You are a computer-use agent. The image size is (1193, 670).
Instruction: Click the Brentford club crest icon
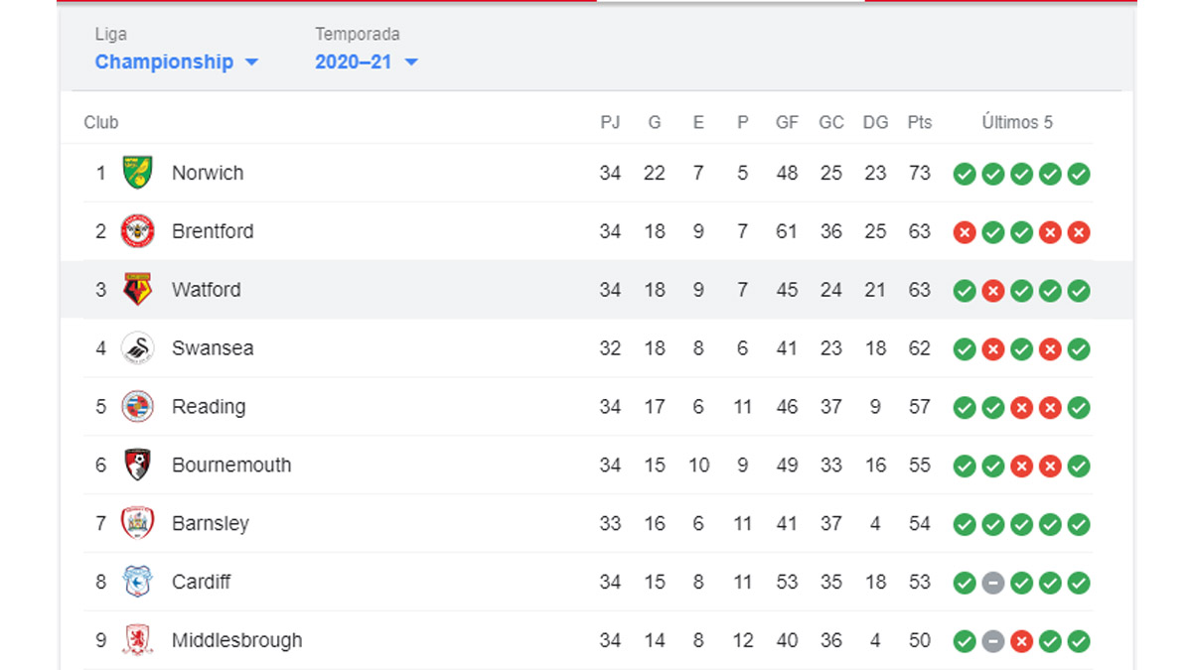coord(137,231)
